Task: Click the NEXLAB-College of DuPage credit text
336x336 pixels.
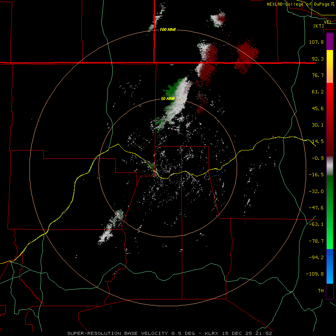Action: [x=300, y=4]
